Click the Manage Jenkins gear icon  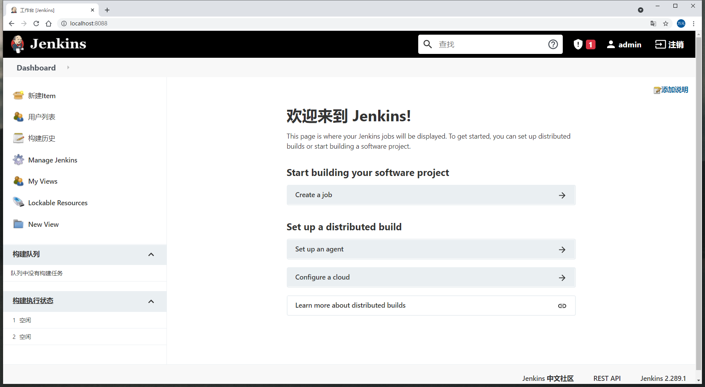coord(18,160)
